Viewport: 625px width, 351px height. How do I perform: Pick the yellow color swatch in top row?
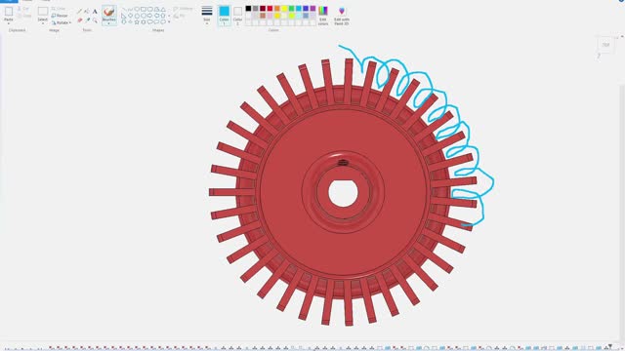point(284,9)
